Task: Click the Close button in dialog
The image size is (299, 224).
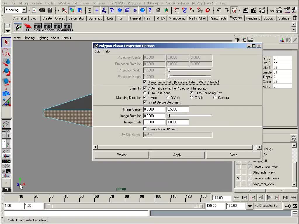Action: (x=233, y=155)
